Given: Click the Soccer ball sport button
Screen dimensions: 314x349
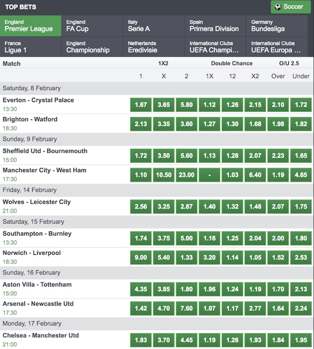Looking at the screenshot, I should tap(289, 7).
